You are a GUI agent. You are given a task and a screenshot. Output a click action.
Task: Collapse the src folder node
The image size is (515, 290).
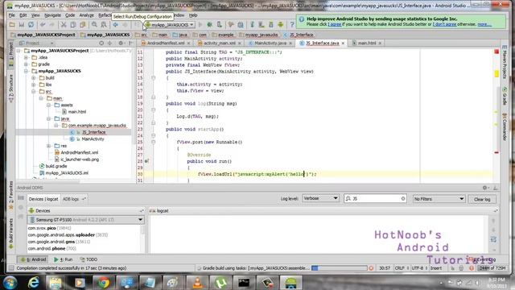[33, 91]
